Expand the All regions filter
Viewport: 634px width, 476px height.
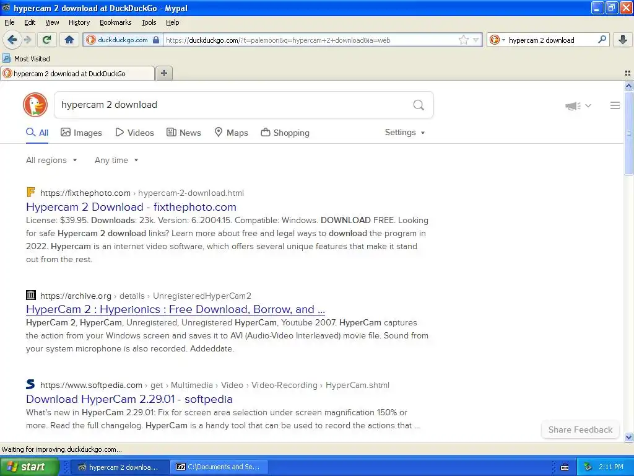pos(51,161)
